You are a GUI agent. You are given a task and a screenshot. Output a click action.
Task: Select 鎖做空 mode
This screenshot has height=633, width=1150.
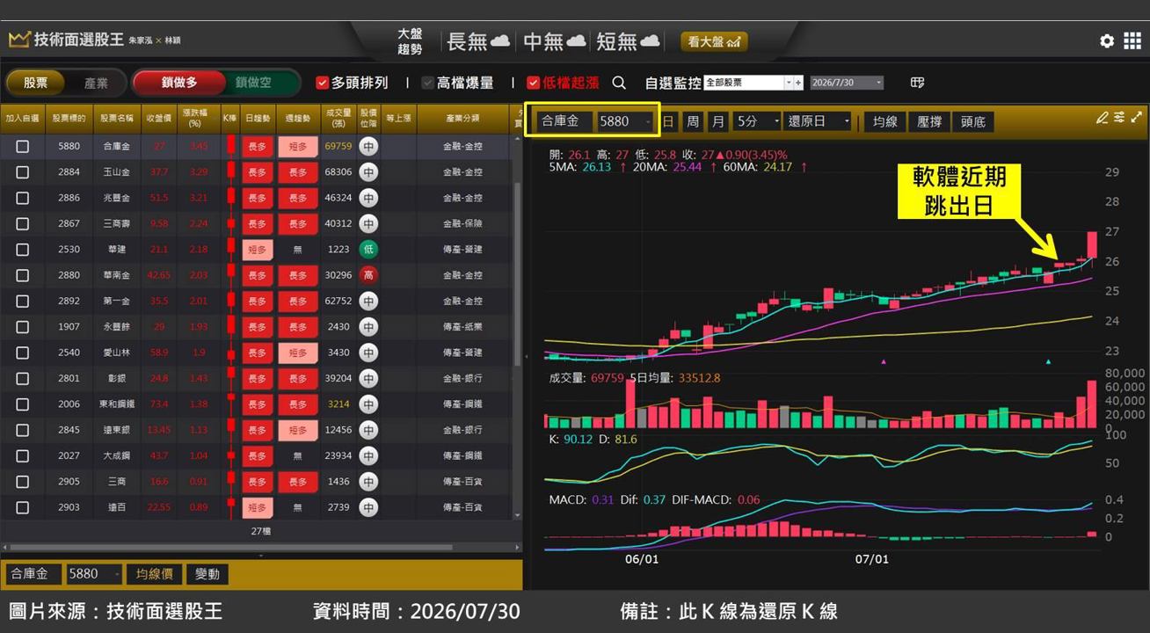click(253, 83)
